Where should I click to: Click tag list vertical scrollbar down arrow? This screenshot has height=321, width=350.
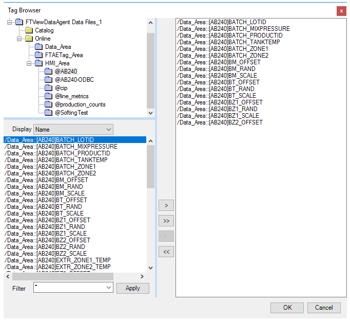(x=151, y=268)
